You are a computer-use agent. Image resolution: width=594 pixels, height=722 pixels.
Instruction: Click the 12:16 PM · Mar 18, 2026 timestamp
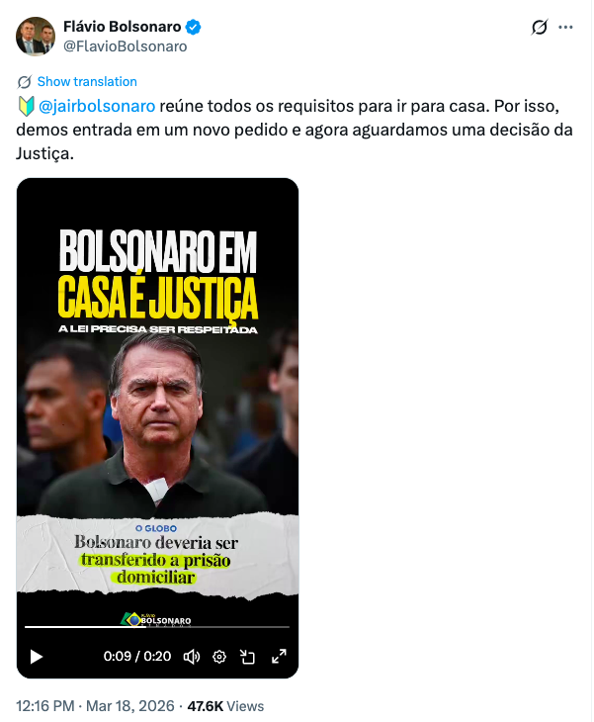95,706
